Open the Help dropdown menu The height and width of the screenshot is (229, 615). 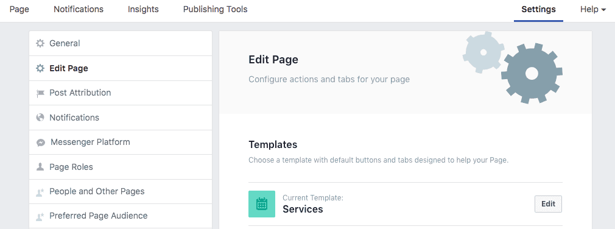tap(592, 9)
